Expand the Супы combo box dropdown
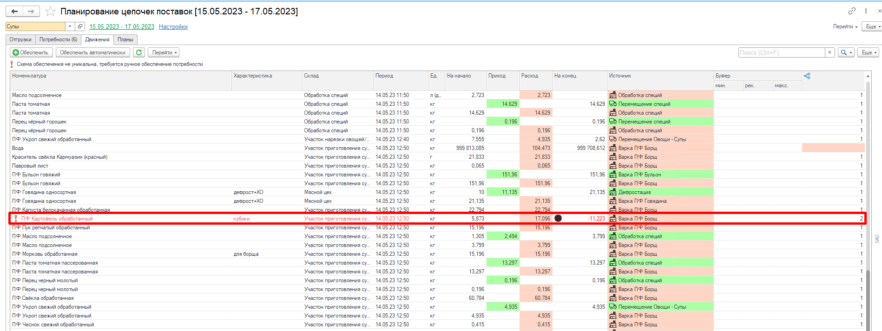 pos(70,26)
